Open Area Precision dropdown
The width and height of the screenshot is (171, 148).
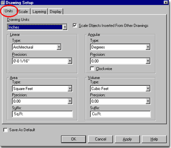(x=42, y=101)
